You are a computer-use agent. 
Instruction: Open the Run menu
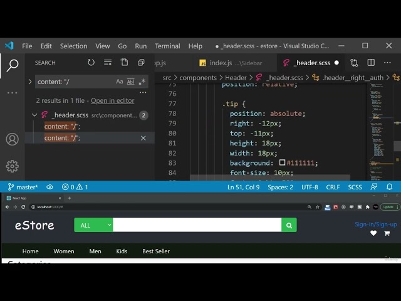pyautogui.click(x=141, y=46)
